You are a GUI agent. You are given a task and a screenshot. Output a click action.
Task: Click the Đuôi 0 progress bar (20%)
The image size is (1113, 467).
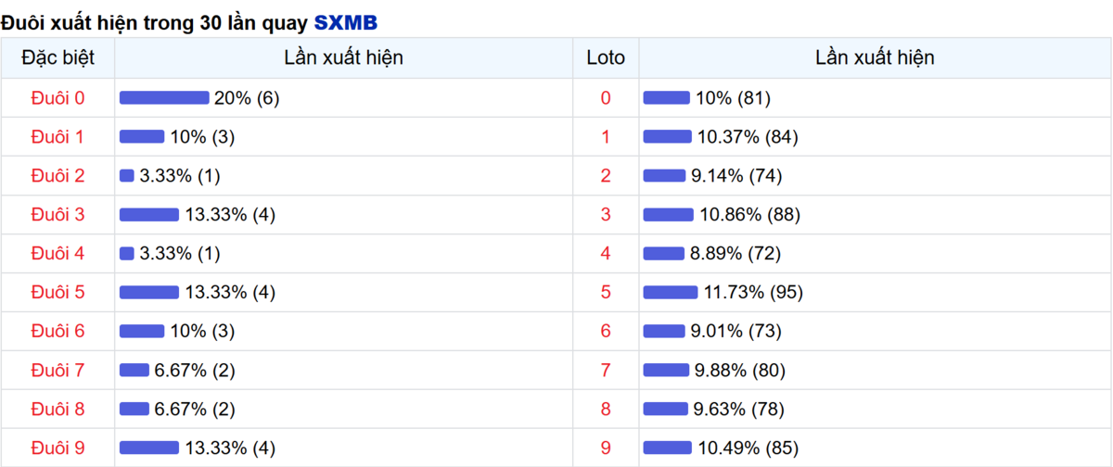[164, 98]
